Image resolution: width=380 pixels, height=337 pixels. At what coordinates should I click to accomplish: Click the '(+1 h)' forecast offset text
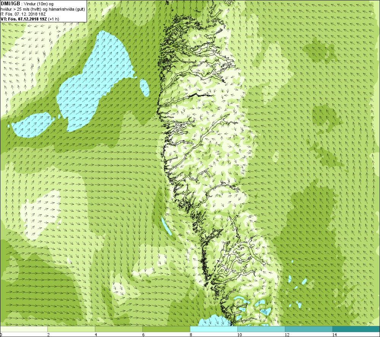pyautogui.click(x=54, y=19)
